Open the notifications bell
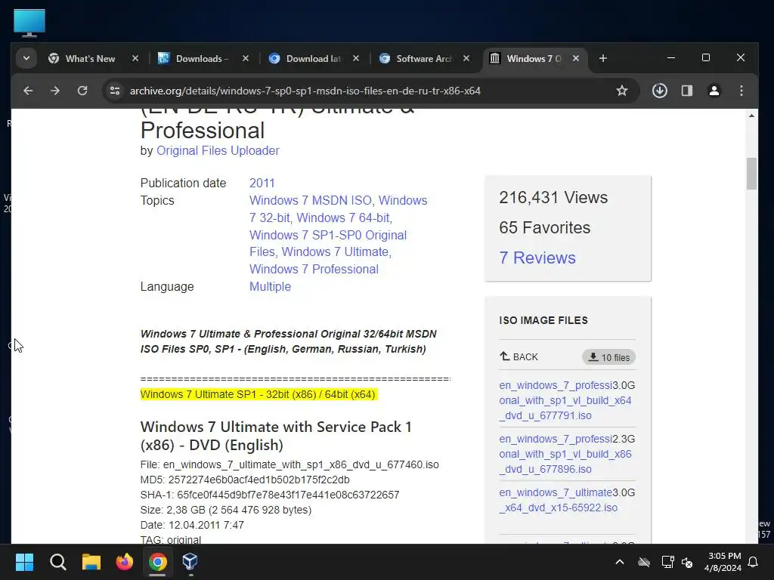The height and width of the screenshot is (580, 774). click(754, 562)
